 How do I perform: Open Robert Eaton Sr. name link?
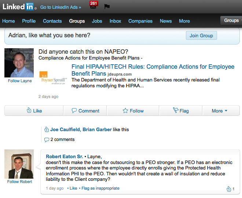pos(65,156)
